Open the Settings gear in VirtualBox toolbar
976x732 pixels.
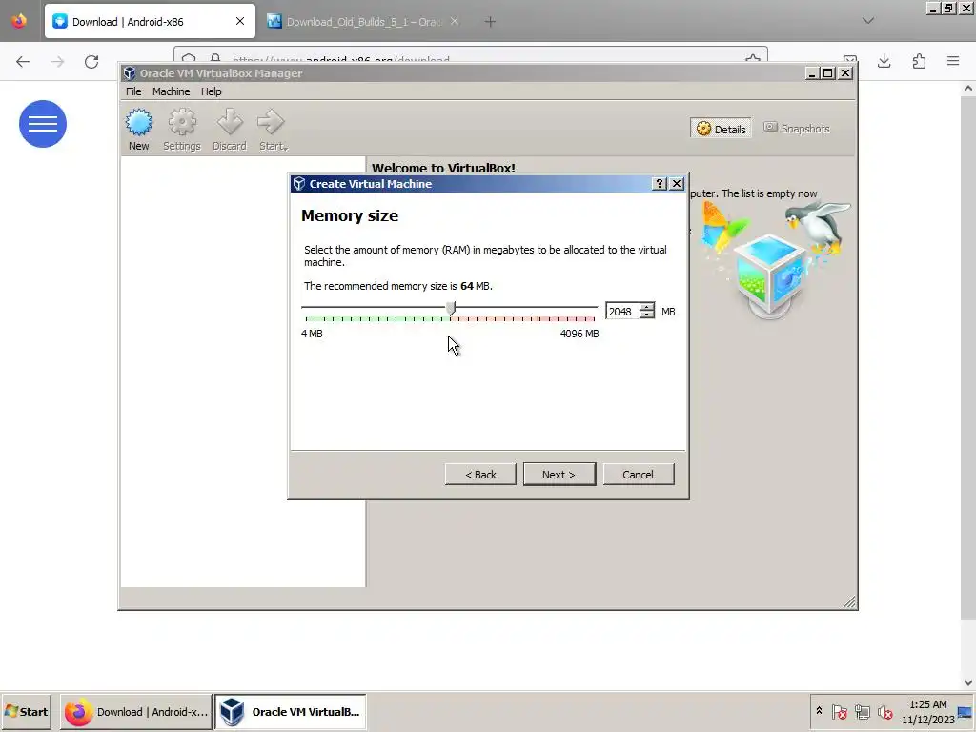tap(182, 130)
